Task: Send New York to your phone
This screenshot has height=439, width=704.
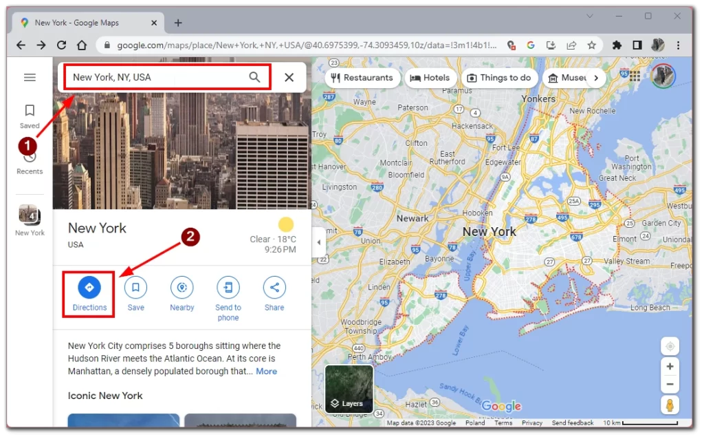Action: pyautogui.click(x=228, y=299)
